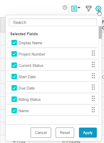This screenshot has width=104, height=143.
Task: Uncheck the Display Name checkbox
Action: (x=14, y=43)
